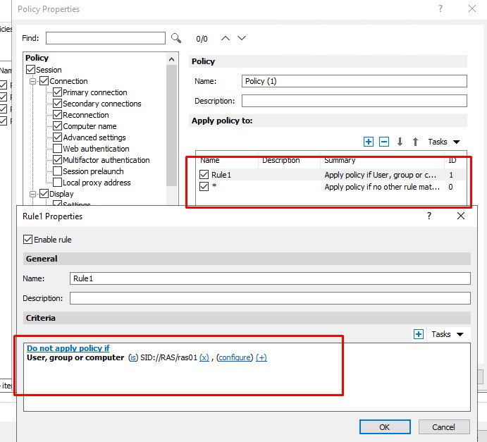Click the 'Do not apply policy if' link
The image size is (487, 442).
pyautogui.click(x=68, y=348)
